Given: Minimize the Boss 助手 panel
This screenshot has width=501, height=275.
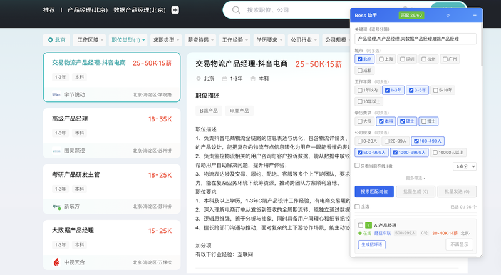Looking at the screenshot, I should click(x=475, y=16).
